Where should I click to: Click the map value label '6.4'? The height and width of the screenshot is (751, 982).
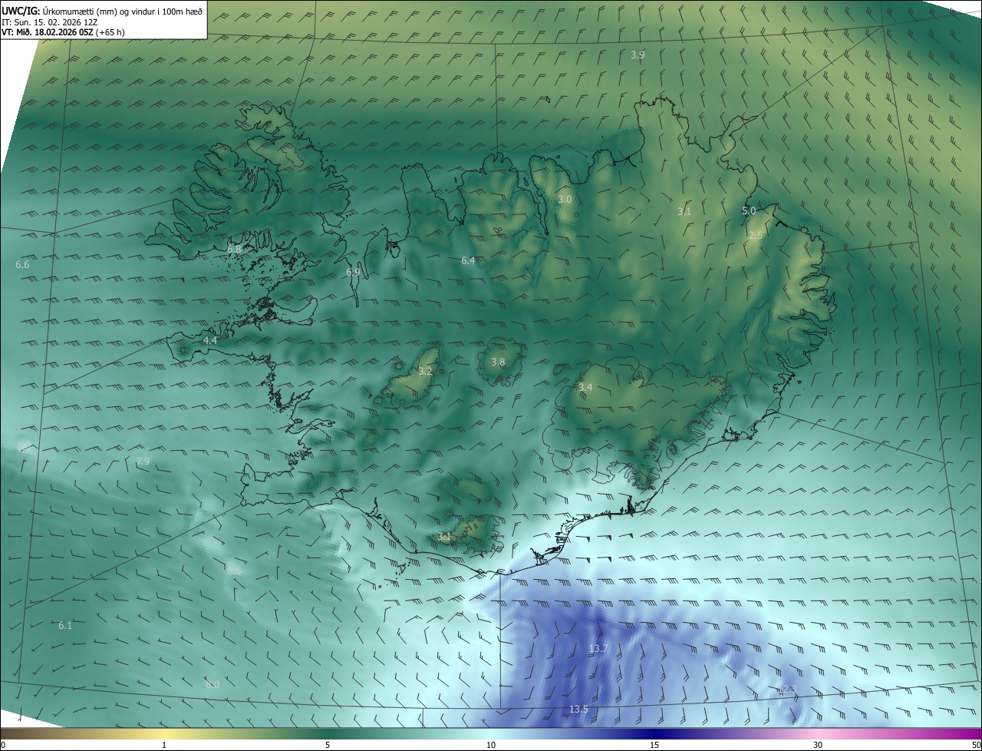[468, 261]
